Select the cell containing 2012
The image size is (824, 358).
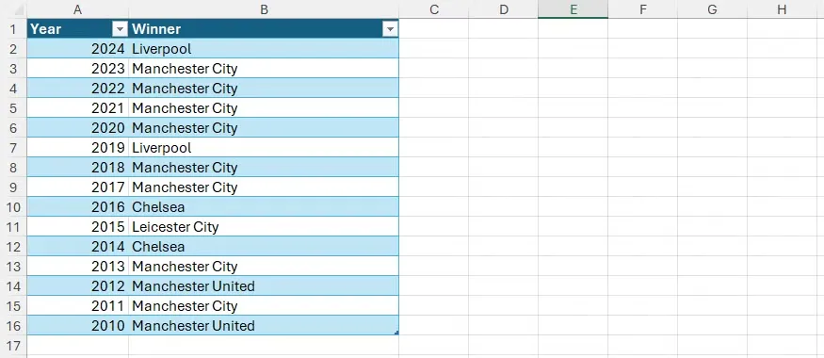(x=78, y=286)
